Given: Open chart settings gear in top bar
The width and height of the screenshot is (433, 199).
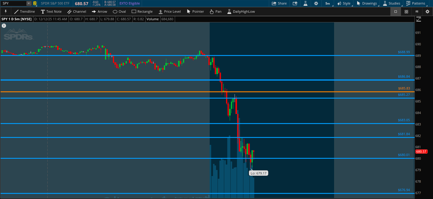Looking at the screenshot, I should coord(316,3).
